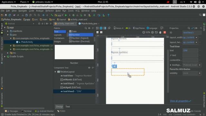The width and height of the screenshot is (206, 116).
Task: Click the Search Everywhere magnifier icon
Action: [200, 15]
